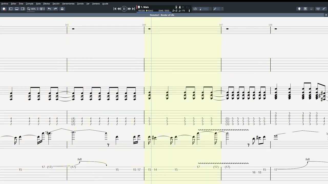Toggle the right inspector panel
Image resolution: width=328 pixels, height=184 pixels.
pyautogui.click(x=23, y=9)
